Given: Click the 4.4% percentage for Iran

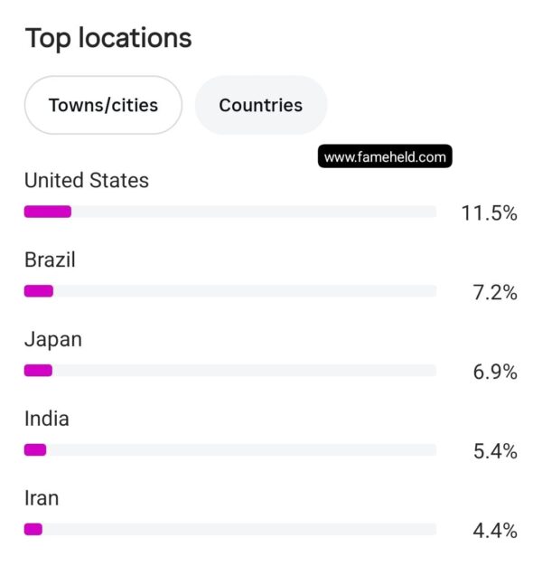Looking at the screenshot, I should [x=495, y=531].
